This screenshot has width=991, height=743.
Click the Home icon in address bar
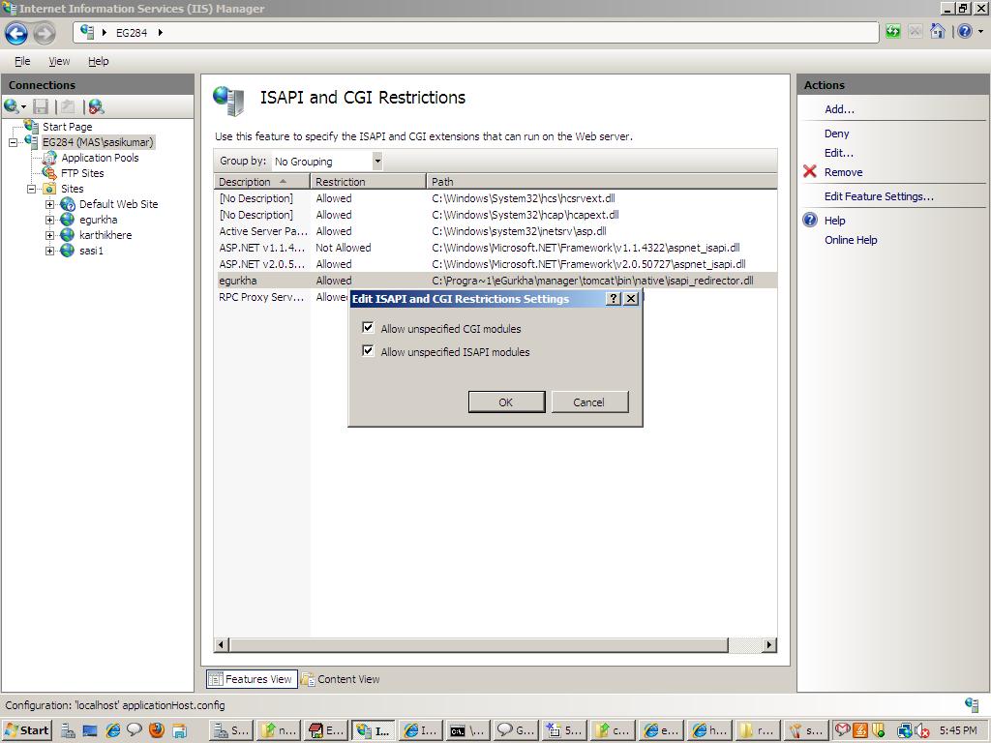pyautogui.click(x=938, y=31)
